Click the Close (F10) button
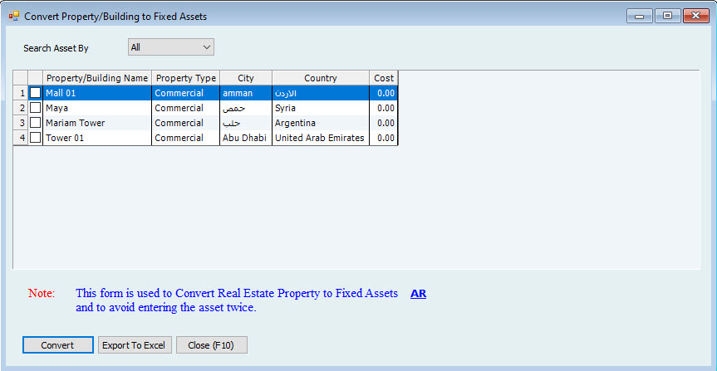717x371 pixels. click(x=211, y=345)
